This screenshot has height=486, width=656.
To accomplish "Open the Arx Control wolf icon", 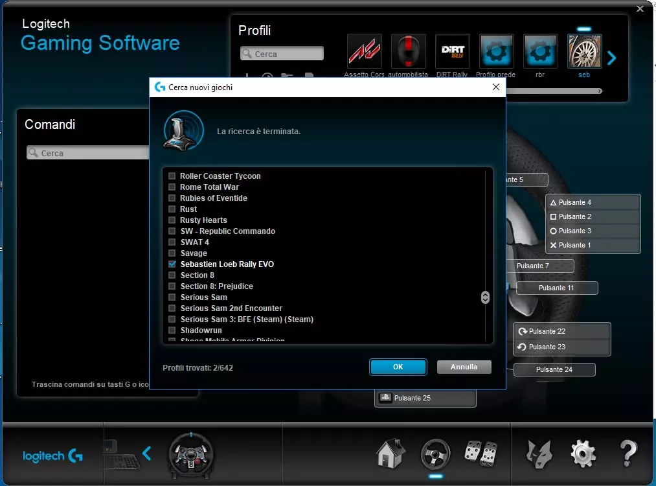I will pyautogui.click(x=539, y=454).
